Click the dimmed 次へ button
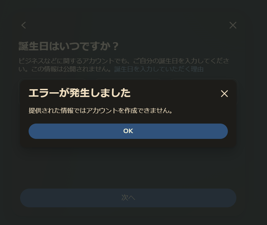Screen dimensions: 267x225 (128, 198)
